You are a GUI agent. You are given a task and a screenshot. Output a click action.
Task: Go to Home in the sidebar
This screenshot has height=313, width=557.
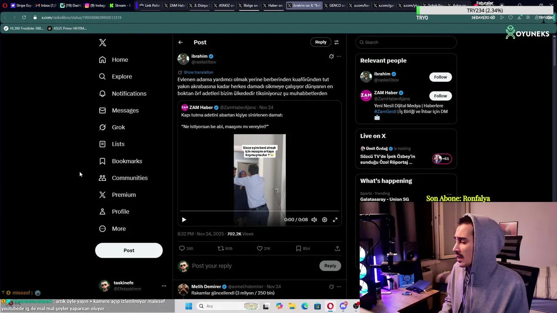click(x=114, y=60)
